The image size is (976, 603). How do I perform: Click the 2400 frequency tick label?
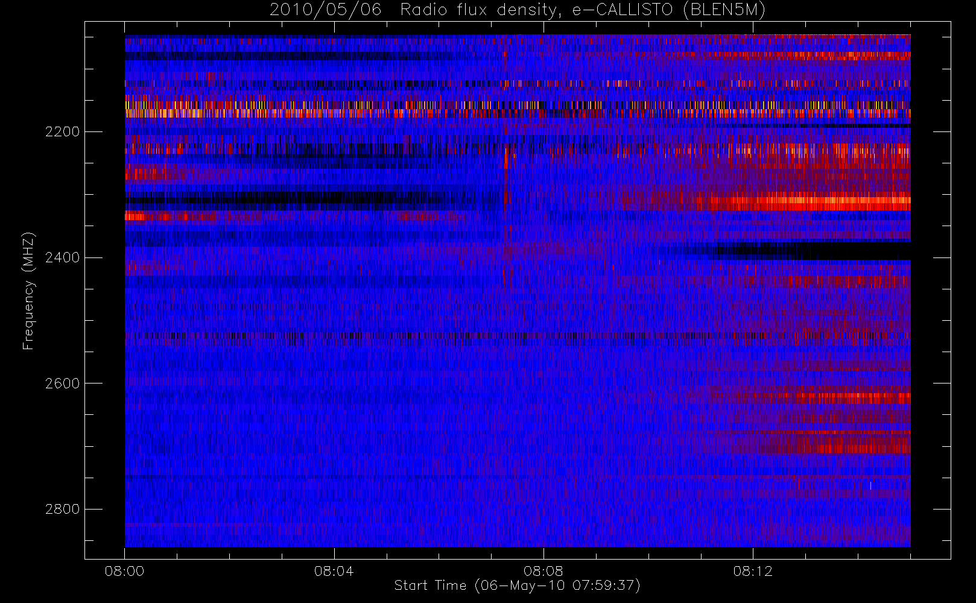(62, 257)
